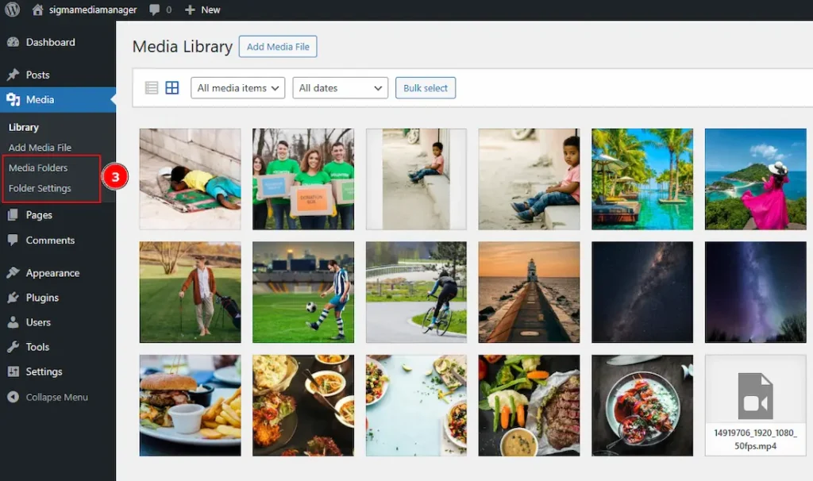
Task: Click the WordPress logo icon
Action: [x=12, y=10]
